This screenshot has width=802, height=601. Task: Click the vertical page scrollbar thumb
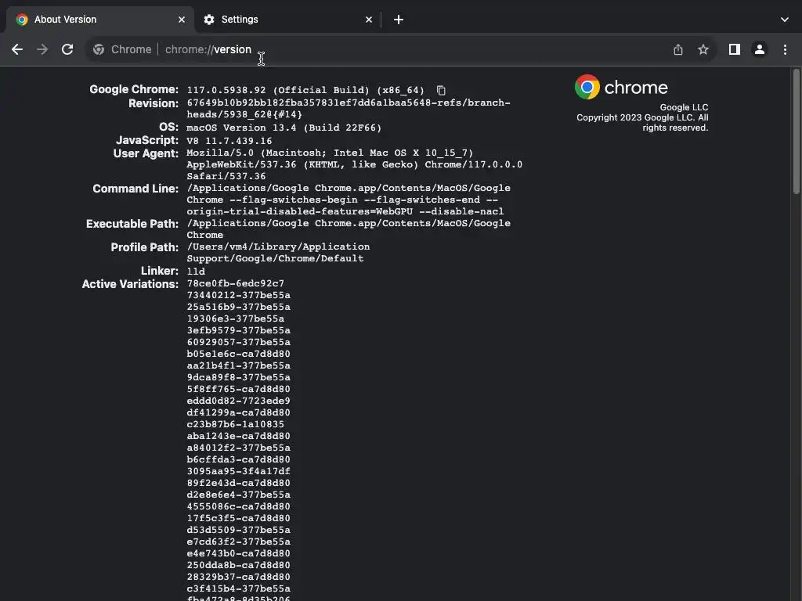796,131
